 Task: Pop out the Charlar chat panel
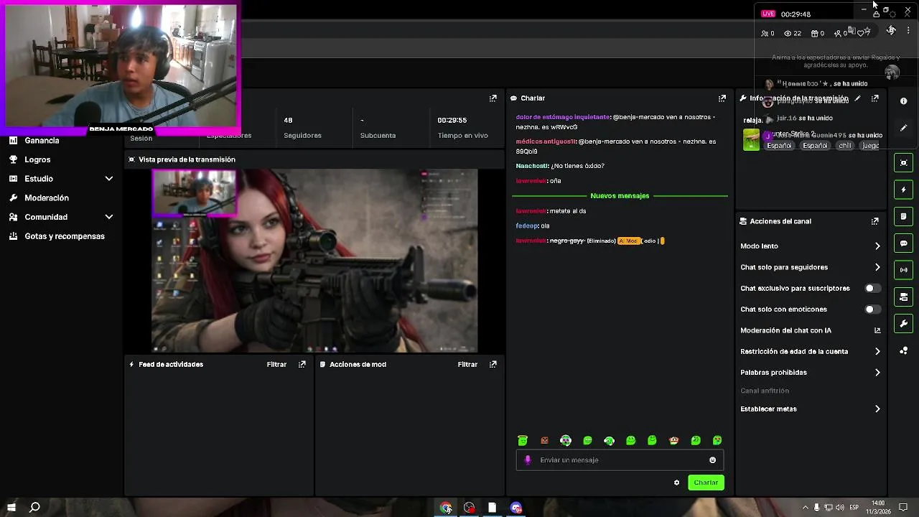coord(722,98)
